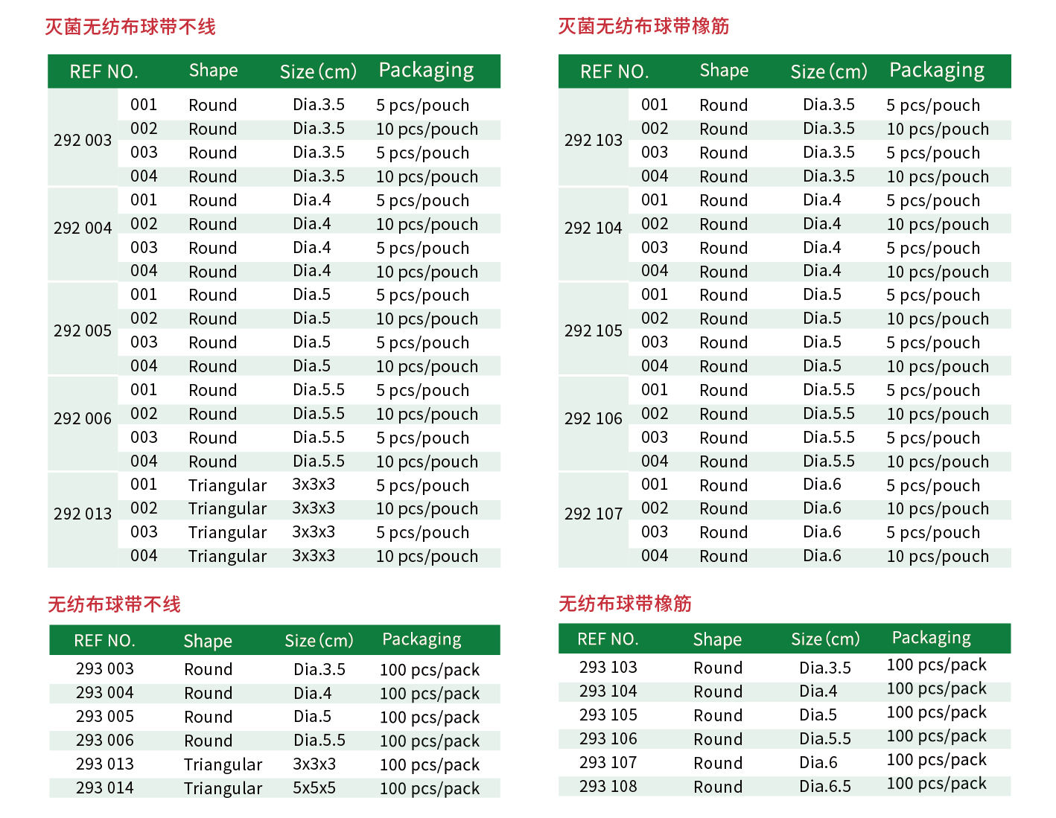This screenshot has width=1056, height=818.
Task: Click the 292 103 reference number
Action: pos(593,140)
